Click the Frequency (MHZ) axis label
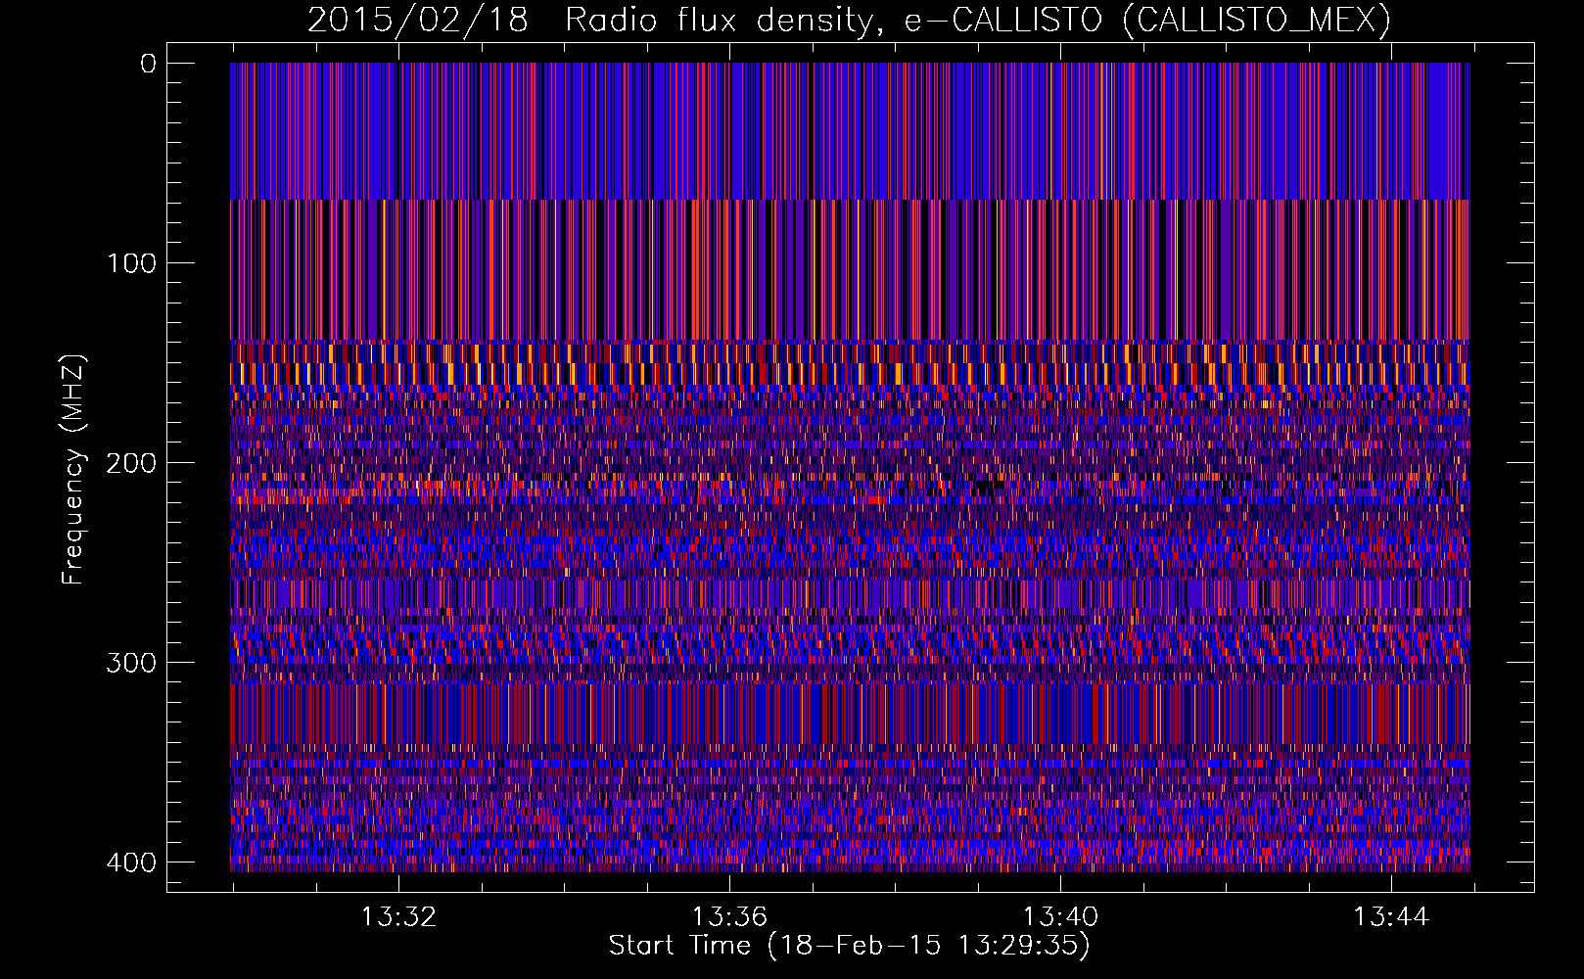This screenshot has height=979, width=1584. tap(73, 470)
